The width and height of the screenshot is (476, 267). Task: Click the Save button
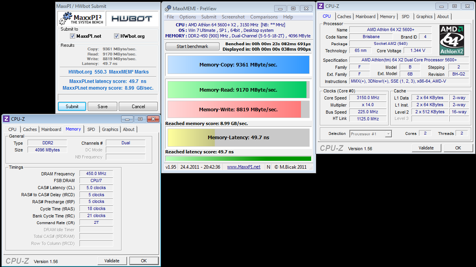tap(102, 106)
